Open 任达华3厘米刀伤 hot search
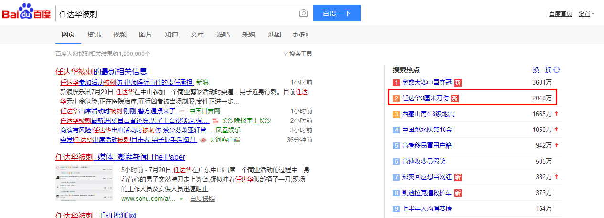 point(425,98)
